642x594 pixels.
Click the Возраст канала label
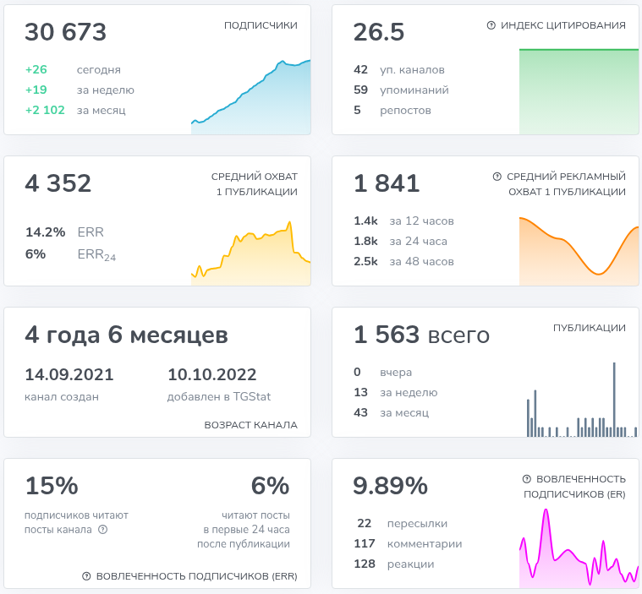tap(250, 425)
